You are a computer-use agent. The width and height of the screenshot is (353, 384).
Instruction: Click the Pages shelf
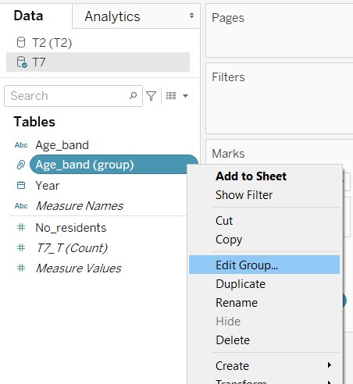pyautogui.click(x=280, y=30)
